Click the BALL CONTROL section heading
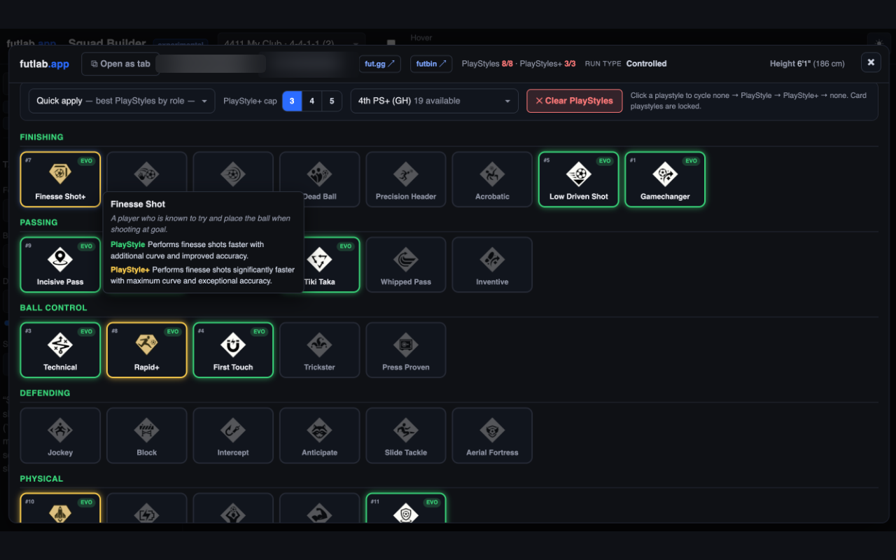The height and width of the screenshot is (560, 896). (53, 308)
